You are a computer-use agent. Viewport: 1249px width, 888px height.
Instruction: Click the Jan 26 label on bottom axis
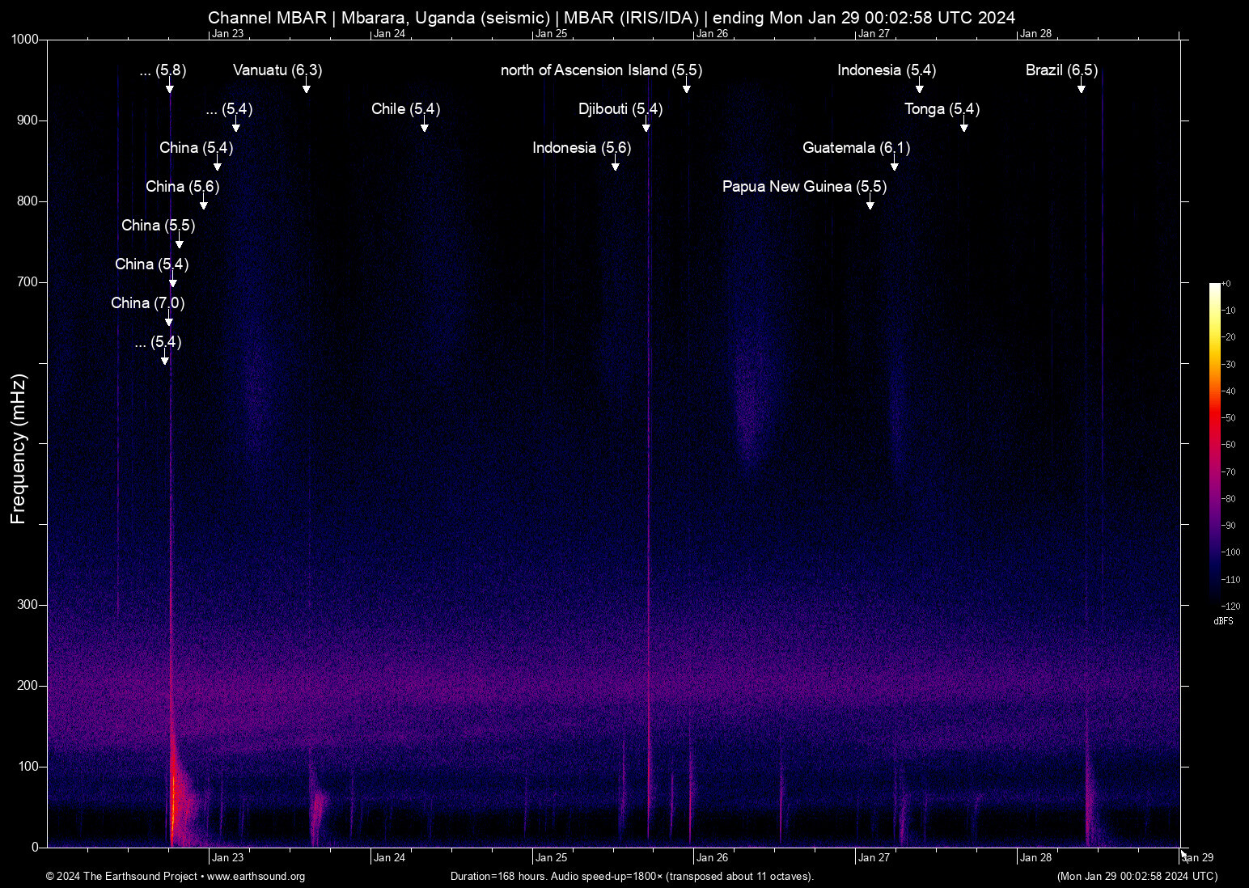(x=712, y=858)
